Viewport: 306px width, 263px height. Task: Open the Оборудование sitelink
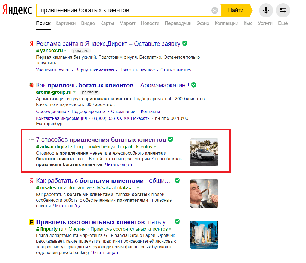point(51,111)
